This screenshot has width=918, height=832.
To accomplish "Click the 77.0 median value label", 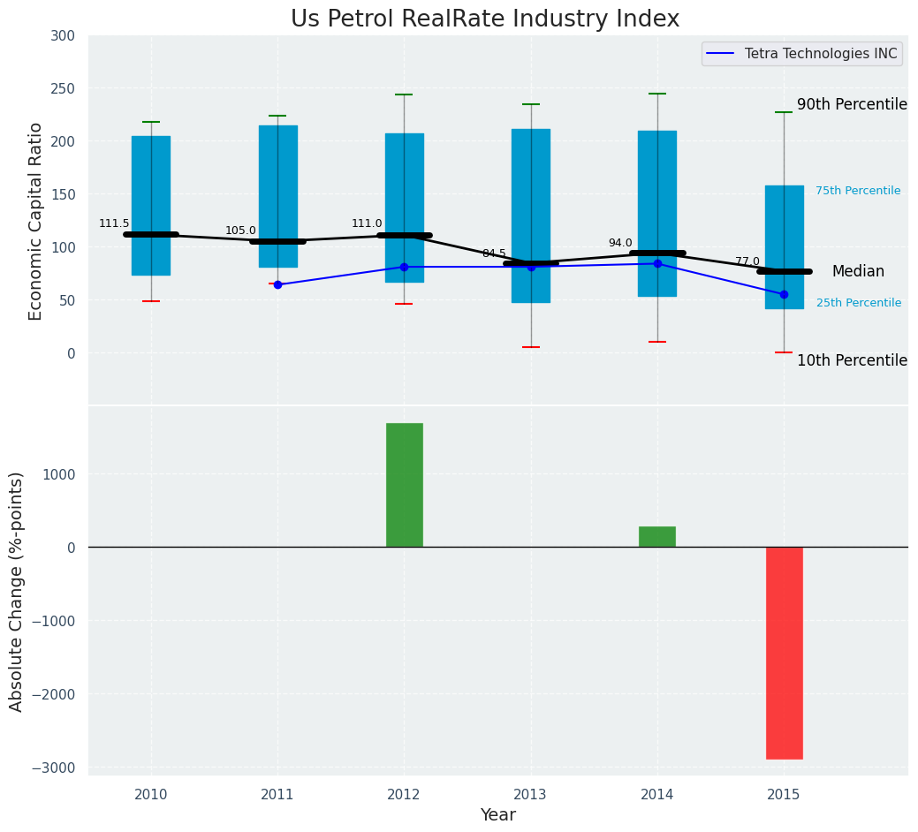I will [x=747, y=261].
